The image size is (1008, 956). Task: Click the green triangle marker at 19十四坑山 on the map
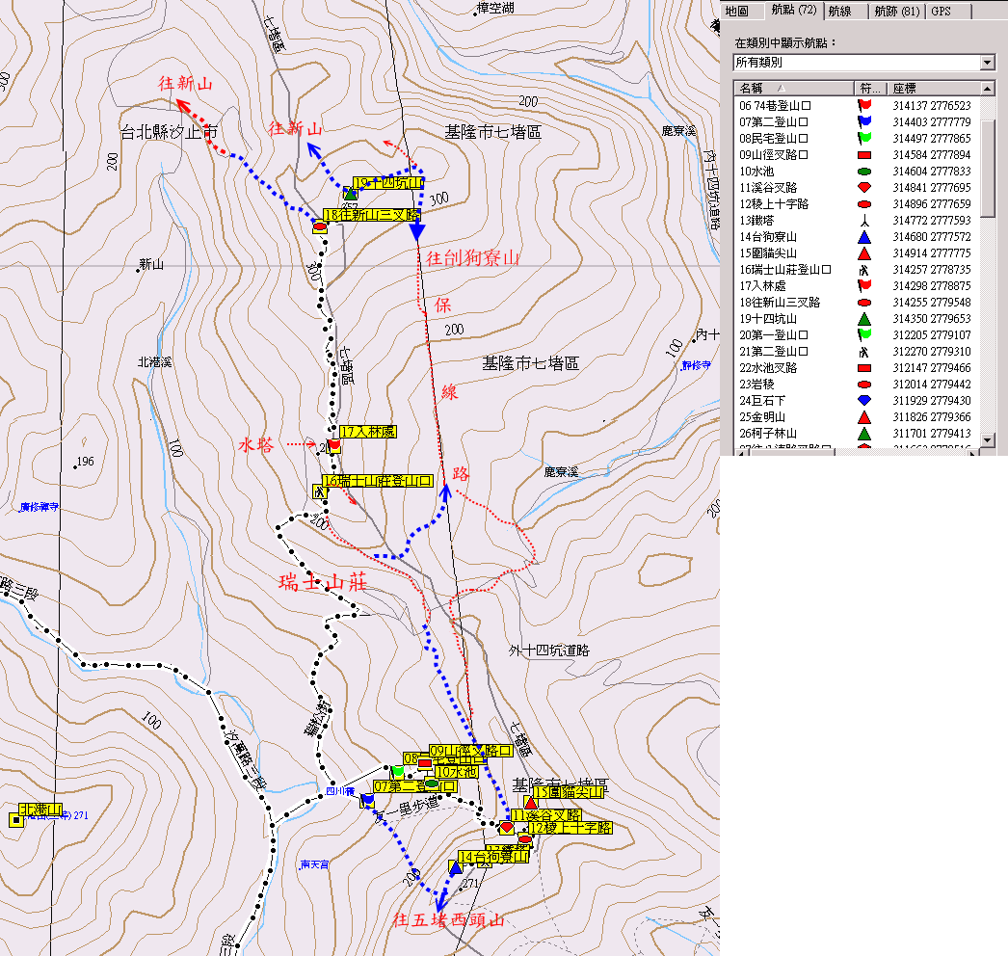351,194
